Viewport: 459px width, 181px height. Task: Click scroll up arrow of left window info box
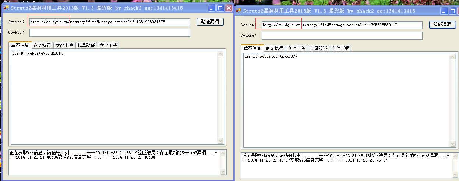click(x=221, y=54)
